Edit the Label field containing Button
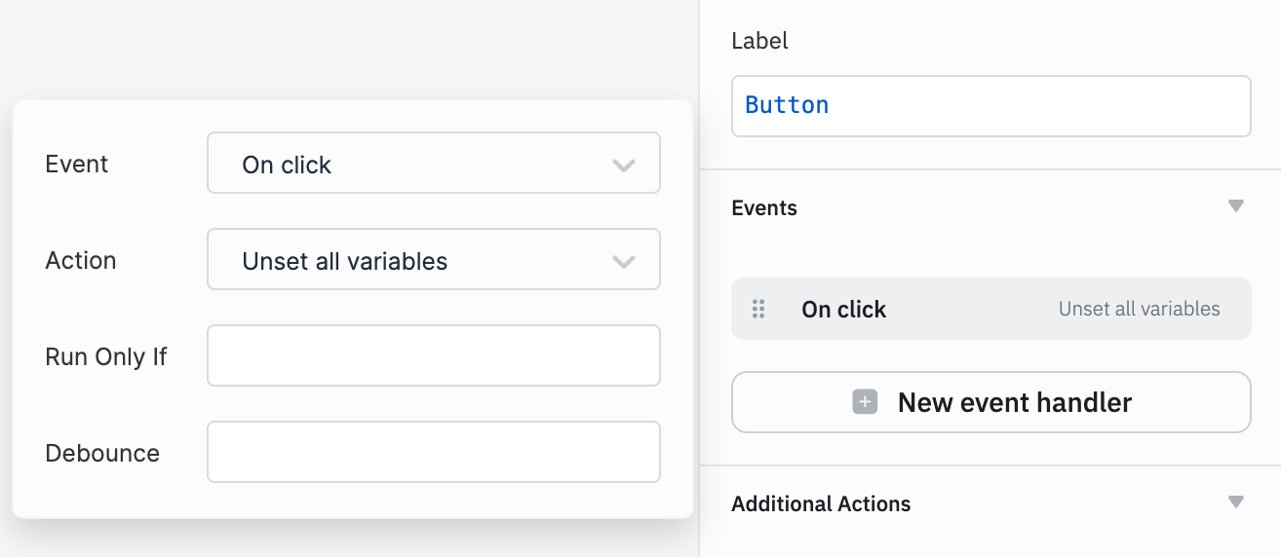Screen dimensions: 1281x557 pos(990,106)
